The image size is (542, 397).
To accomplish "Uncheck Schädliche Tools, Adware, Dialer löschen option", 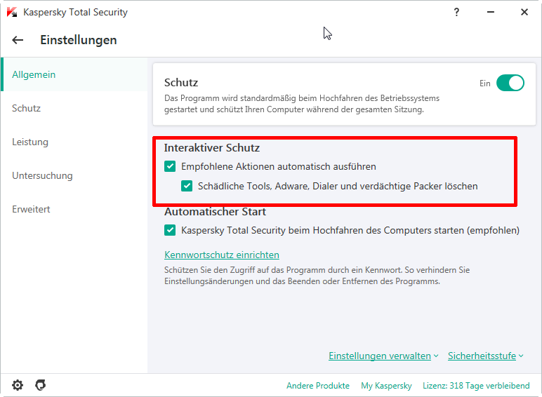I will [187, 186].
